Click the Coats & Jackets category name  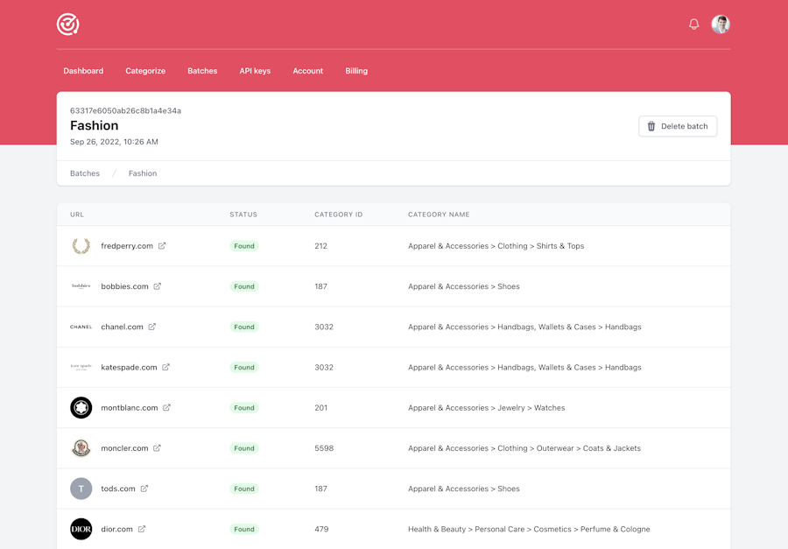(x=524, y=448)
